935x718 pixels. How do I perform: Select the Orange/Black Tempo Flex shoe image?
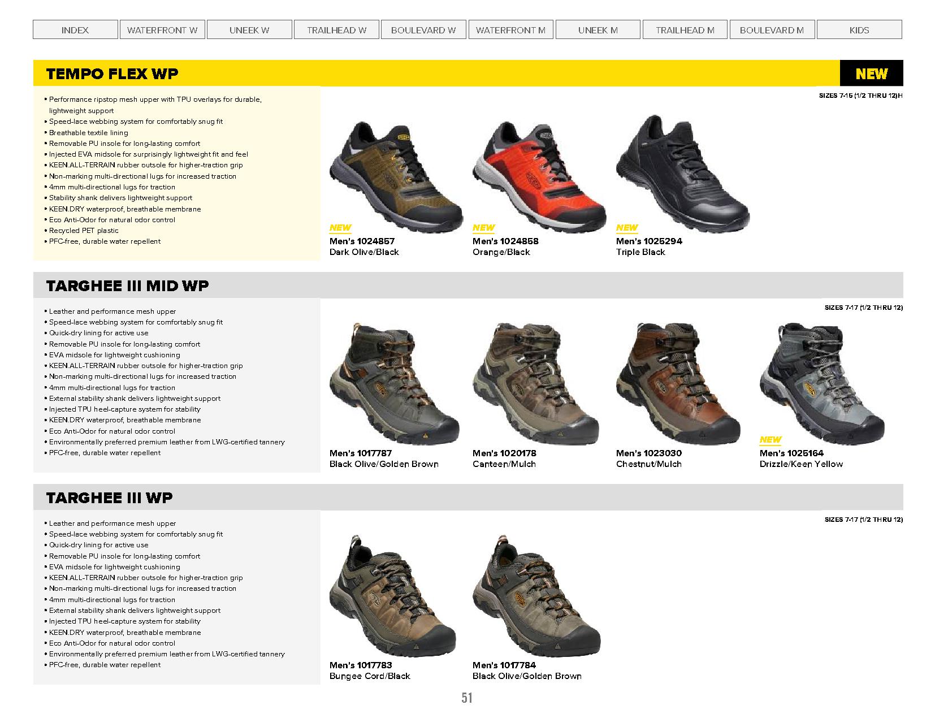pos(539,176)
